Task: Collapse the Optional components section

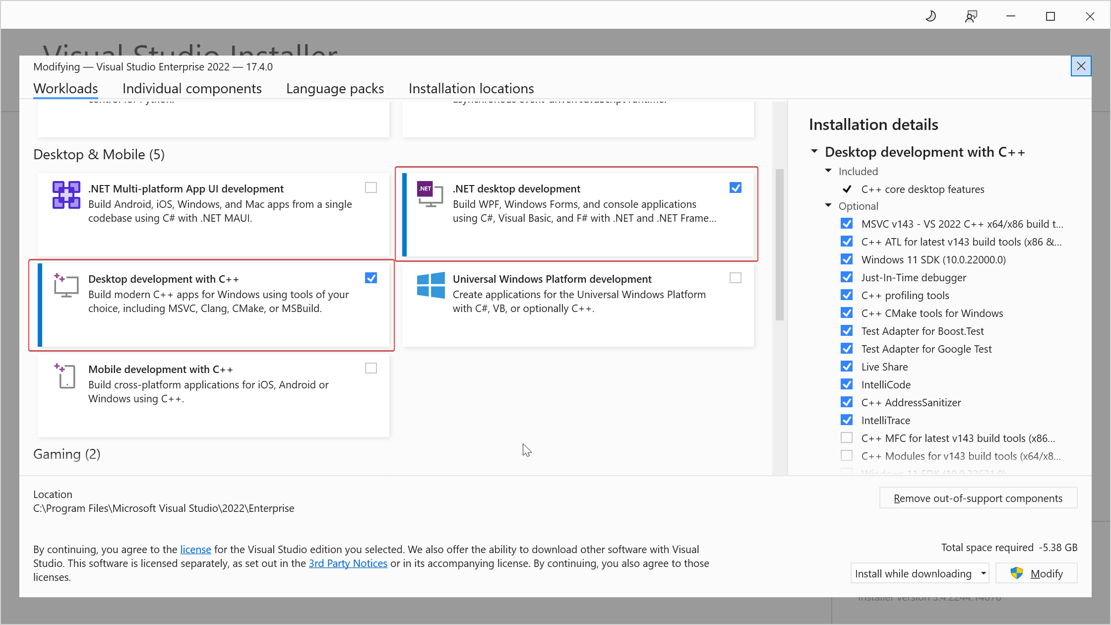Action: 828,205
